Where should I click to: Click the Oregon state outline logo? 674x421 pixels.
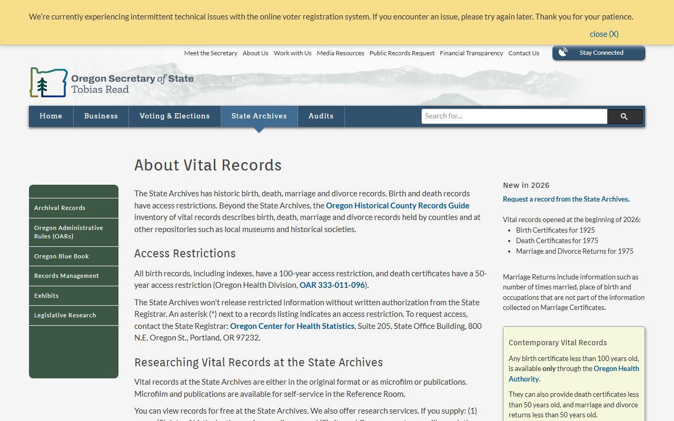coord(48,83)
